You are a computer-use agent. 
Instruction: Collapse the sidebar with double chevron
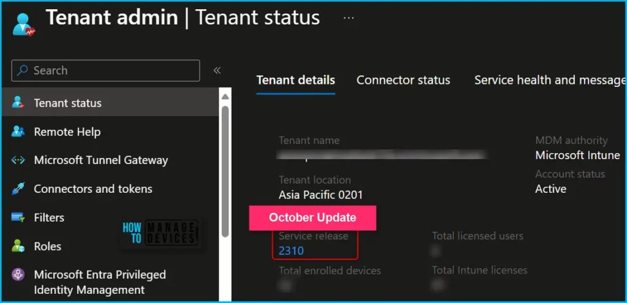217,70
